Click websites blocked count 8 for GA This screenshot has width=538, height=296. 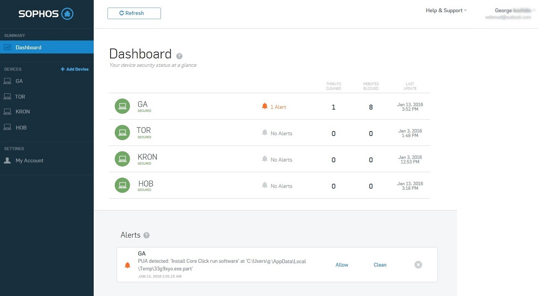[371, 107]
